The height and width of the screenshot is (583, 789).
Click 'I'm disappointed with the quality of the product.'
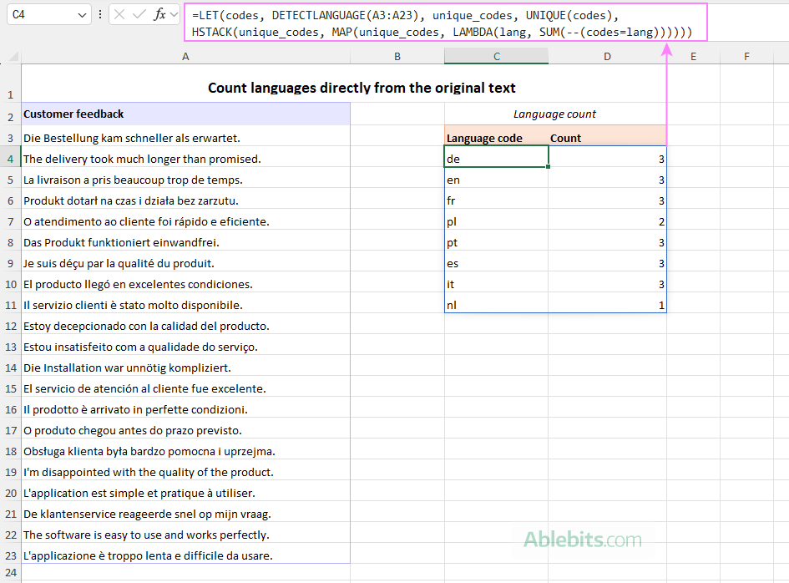[x=149, y=472]
